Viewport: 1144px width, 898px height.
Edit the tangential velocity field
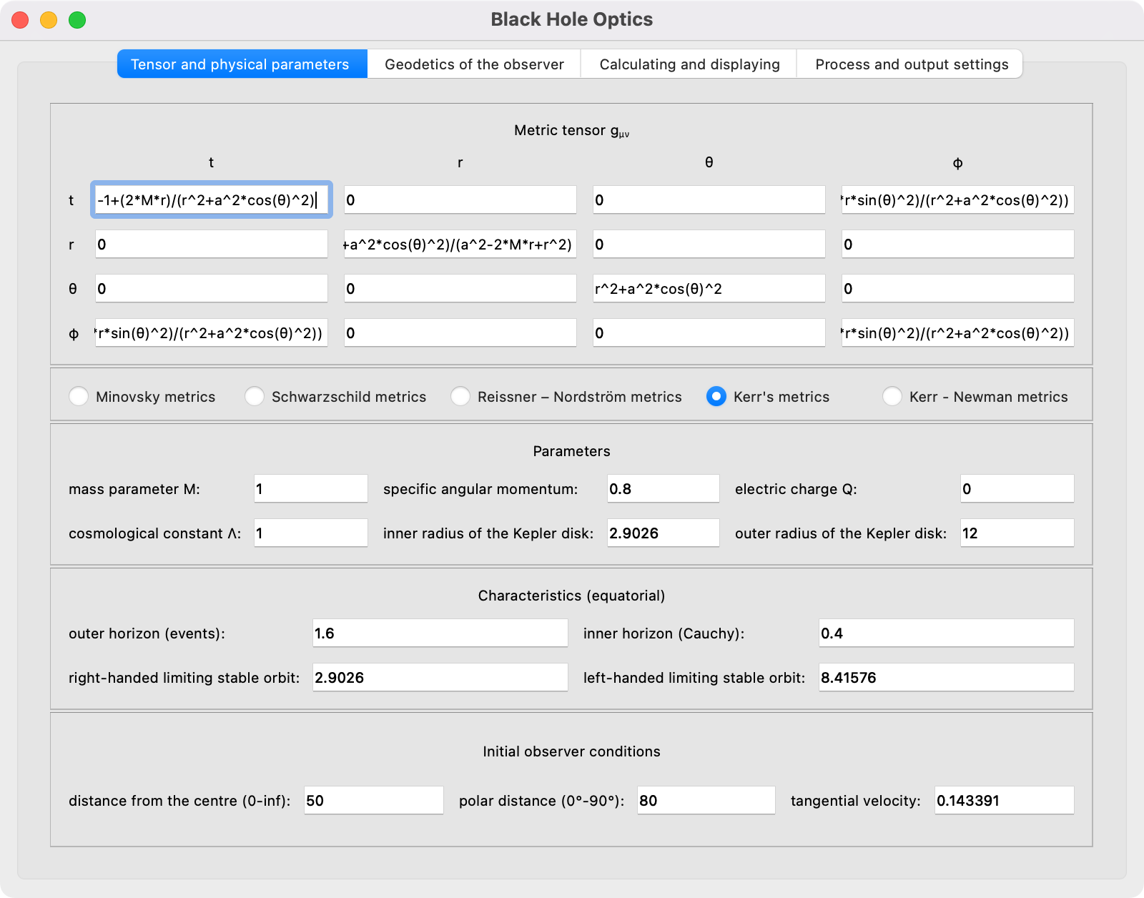click(x=1004, y=801)
